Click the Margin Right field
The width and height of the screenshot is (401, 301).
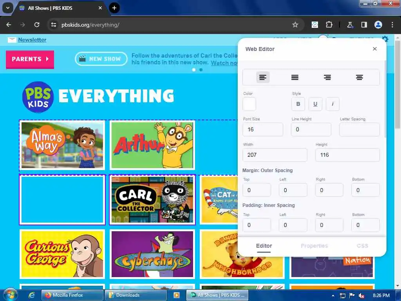329,190
